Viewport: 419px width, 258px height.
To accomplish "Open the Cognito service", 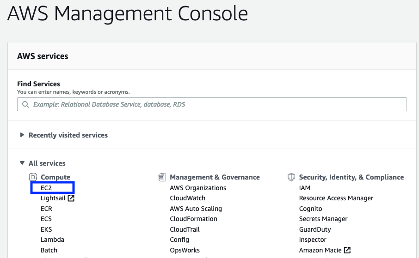I will point(310,209).
